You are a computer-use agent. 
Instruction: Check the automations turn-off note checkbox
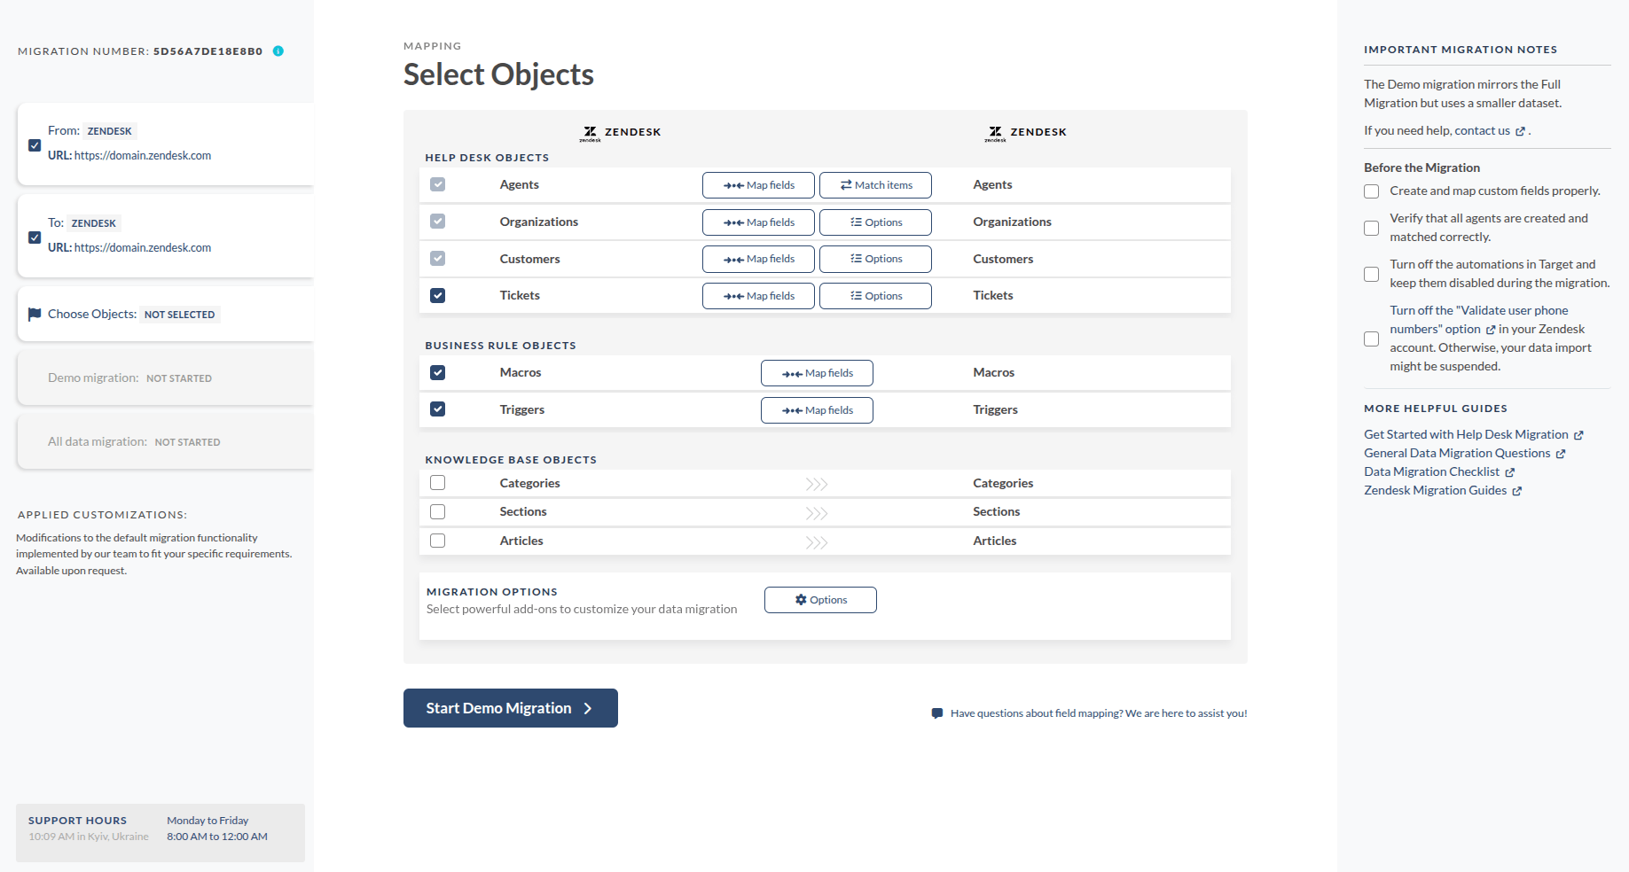click(x=1371, y=274)
